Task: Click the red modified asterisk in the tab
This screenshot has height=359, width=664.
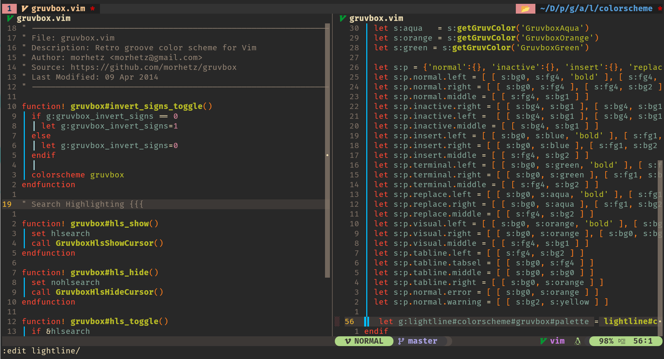Action: pyautogui.click(x=93, y=8)
